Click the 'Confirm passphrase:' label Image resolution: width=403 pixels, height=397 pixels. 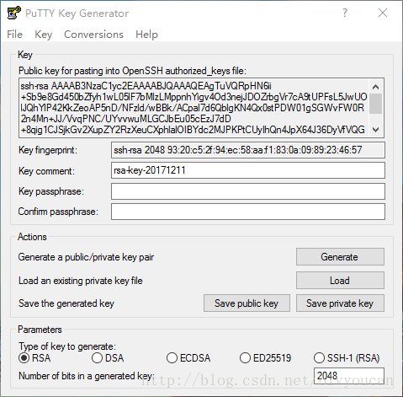click(58, 212)
